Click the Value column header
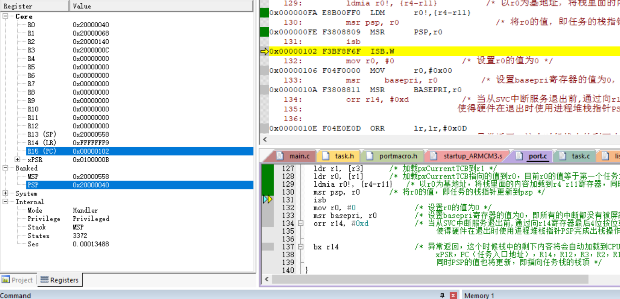This screenshot has height=299, width=620. 162,6
